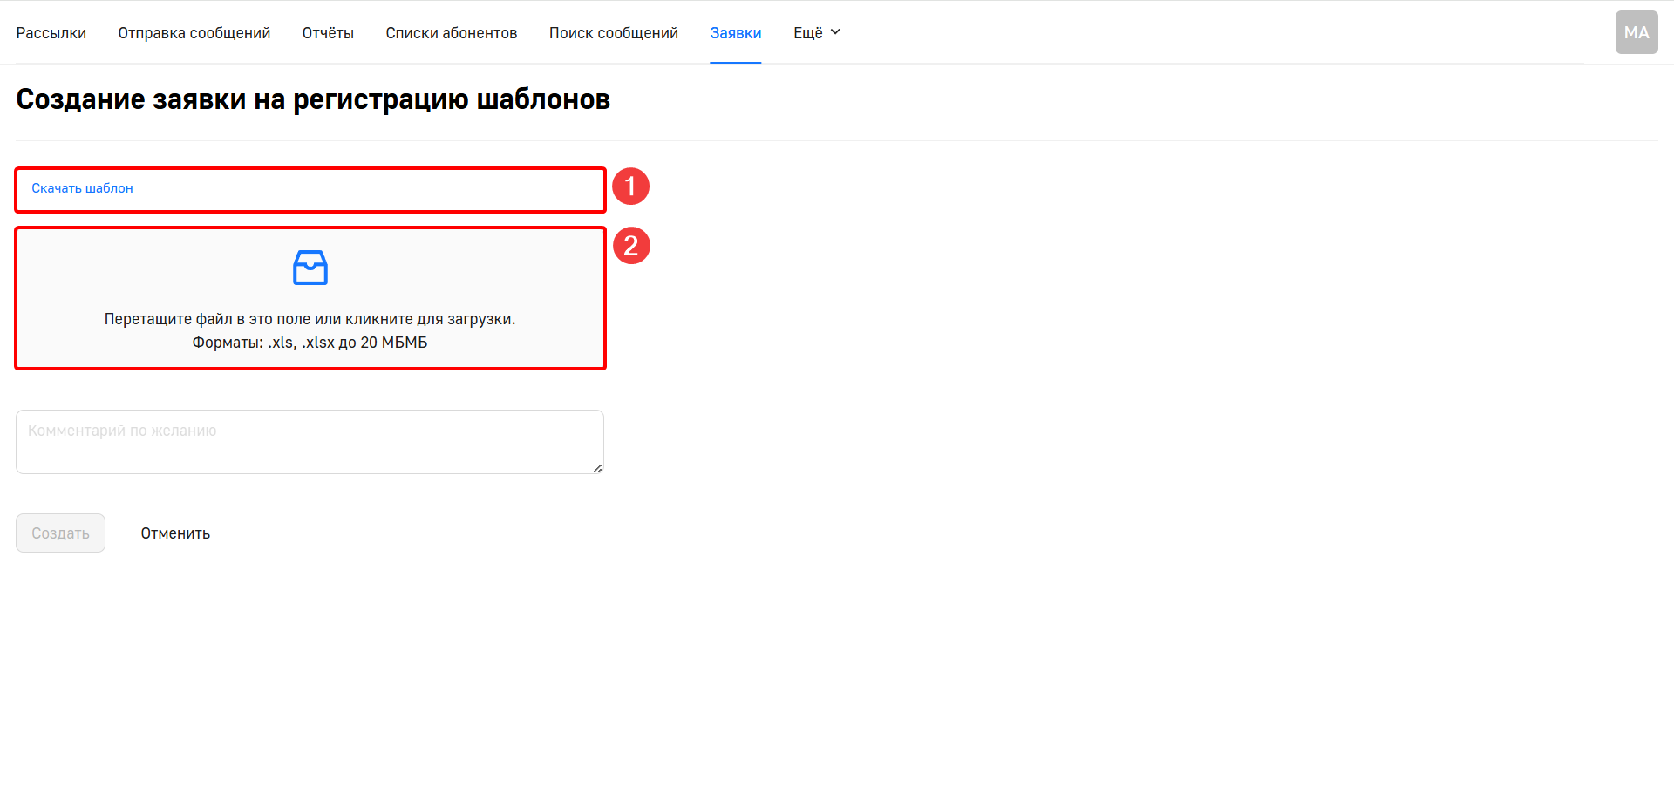Image resolution: width=1674 pixels, height=795 pixels.
Task: Switch to the Отчёты tab
Action: point(328,33)
